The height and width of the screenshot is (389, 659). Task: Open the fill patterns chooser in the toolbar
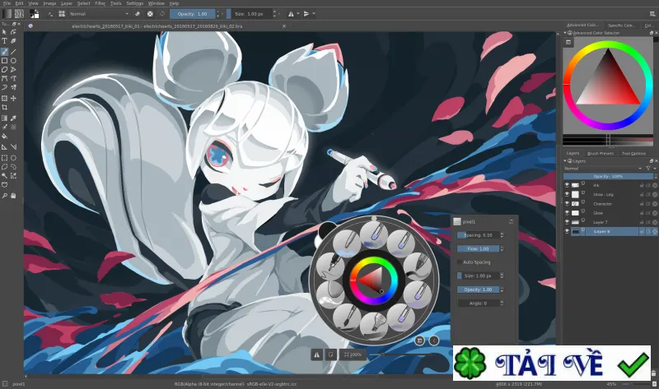point(19,14)
